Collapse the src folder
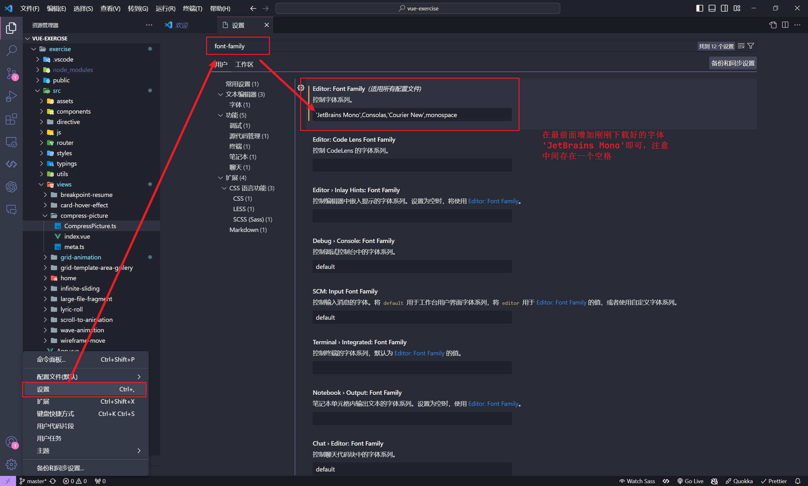 [37, 91]
